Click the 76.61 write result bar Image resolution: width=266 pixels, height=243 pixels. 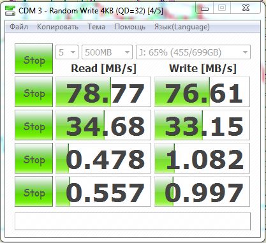click(202, 92)
